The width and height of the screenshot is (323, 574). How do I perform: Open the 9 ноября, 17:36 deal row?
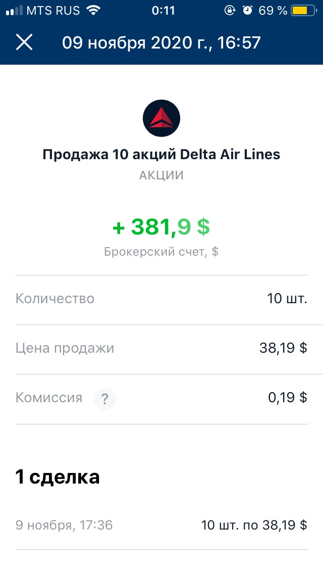(161, 525)
